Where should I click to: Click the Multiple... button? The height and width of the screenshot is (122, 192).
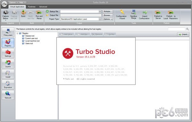108,12
